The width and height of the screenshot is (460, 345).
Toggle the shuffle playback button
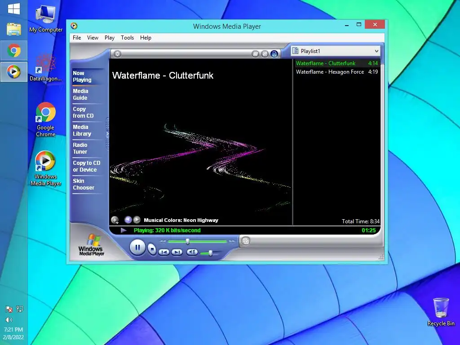tap(255, 54)
